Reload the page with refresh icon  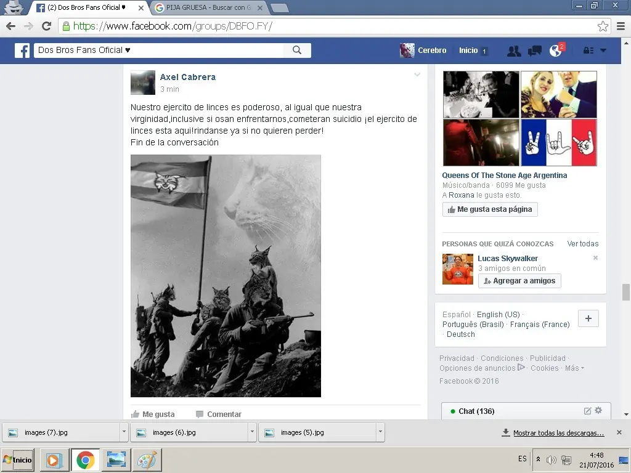pyautogui.click(x=46, y=26)
